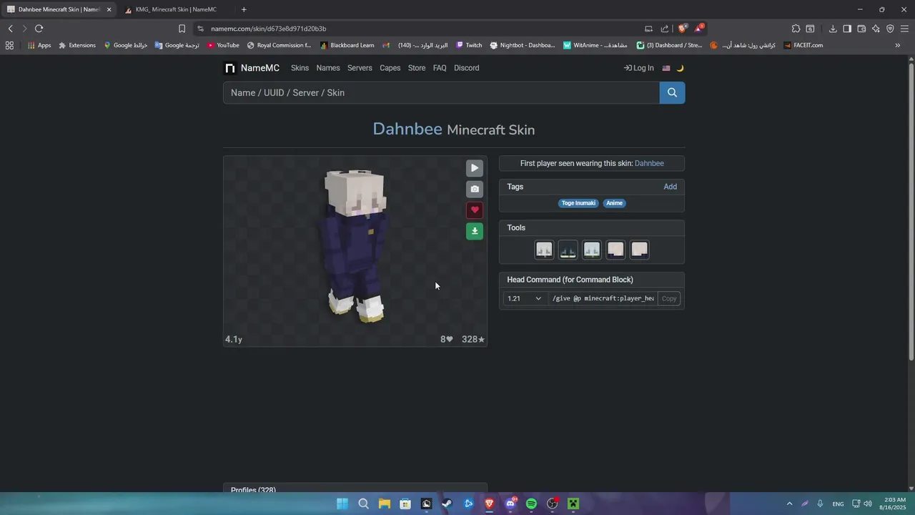Open the Apps bookmark folder
Viewport: 915px width, 515px height.
tap(39, 45)
